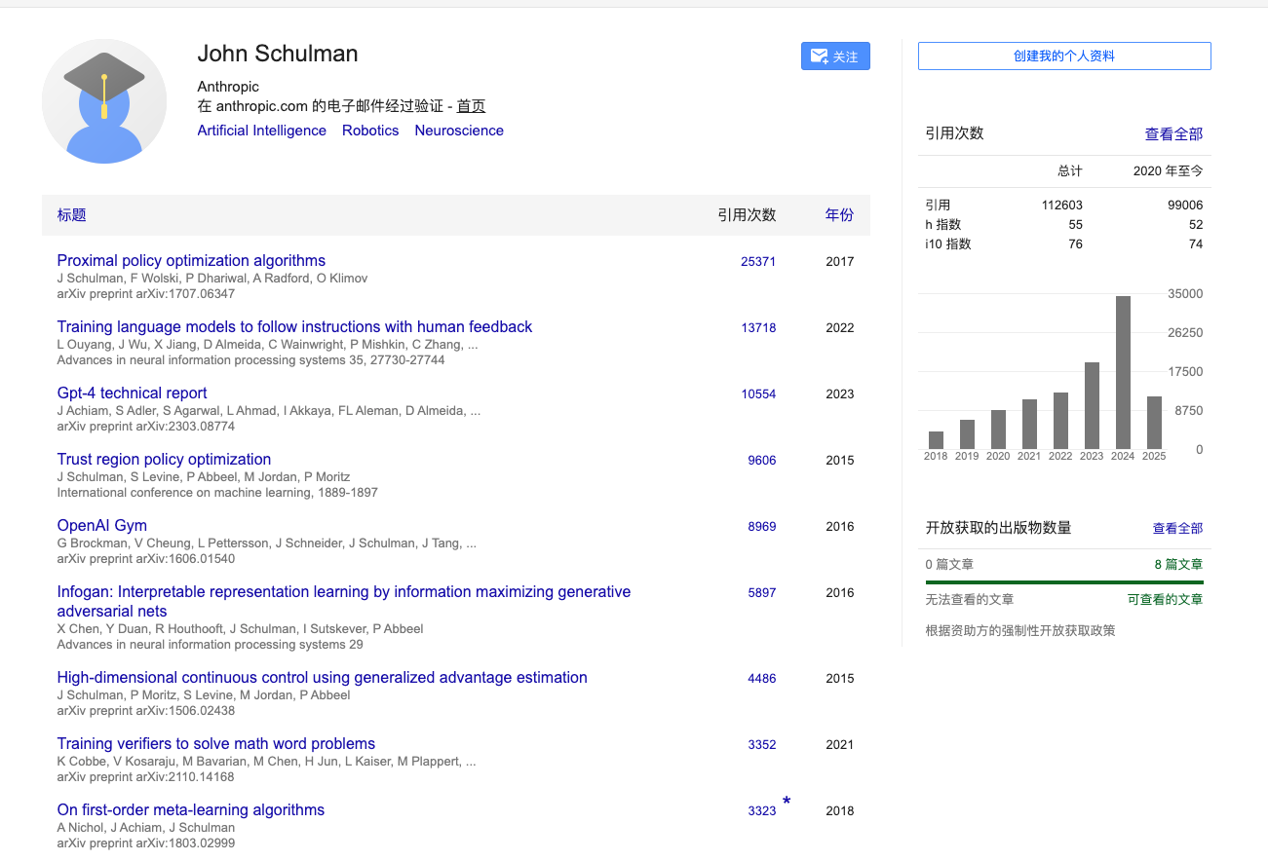View the 25371 citations of the PPO paper
The height and width of the screenshot is (861, 1268).
tap(758, 261)
